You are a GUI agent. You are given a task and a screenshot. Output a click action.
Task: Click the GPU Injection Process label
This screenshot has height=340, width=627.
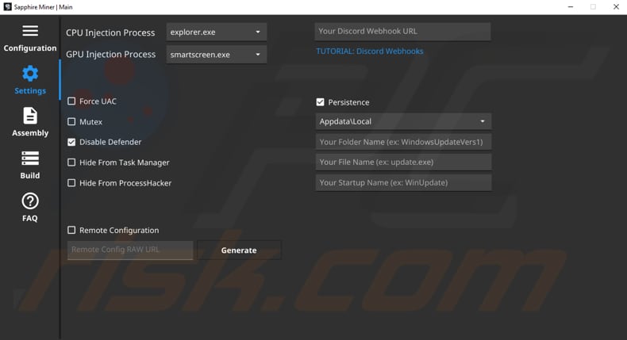[111, 55]
